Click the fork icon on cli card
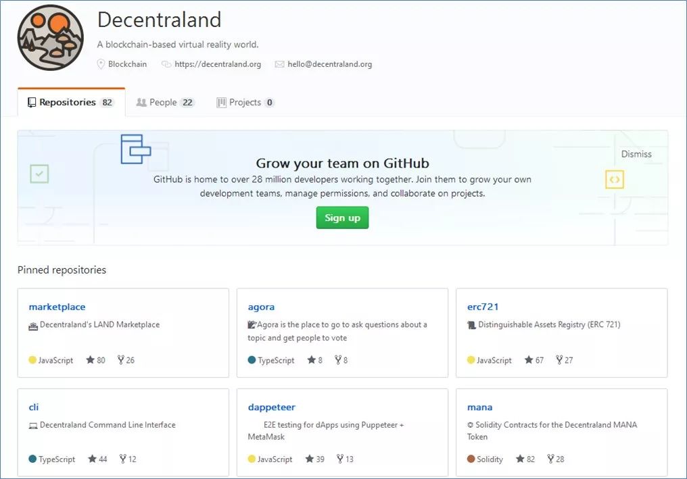 point(122,459)
